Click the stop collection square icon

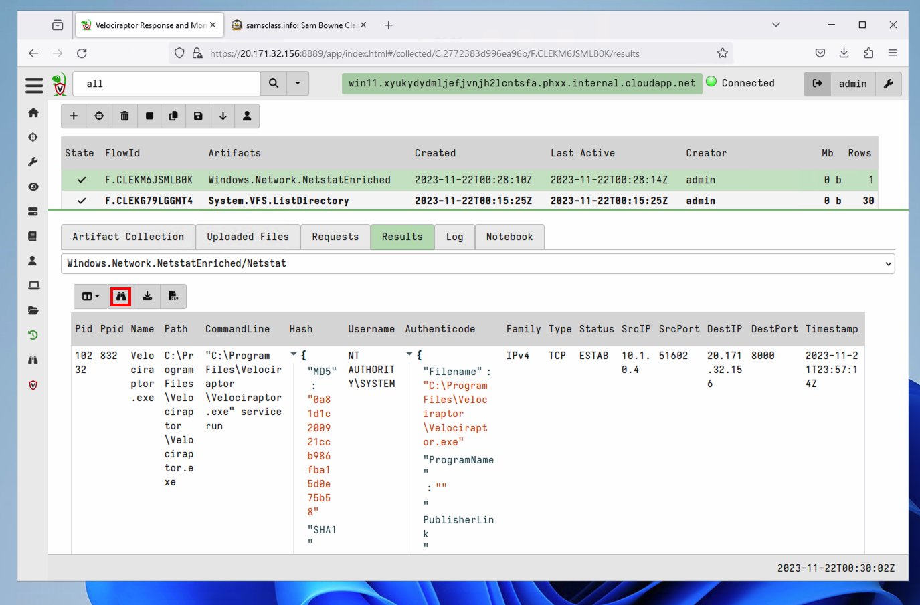pos(149,116)
